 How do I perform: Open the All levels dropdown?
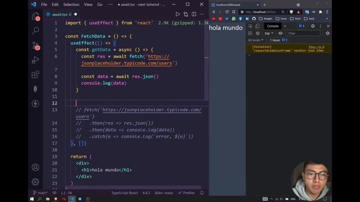[x=255, y=40]
